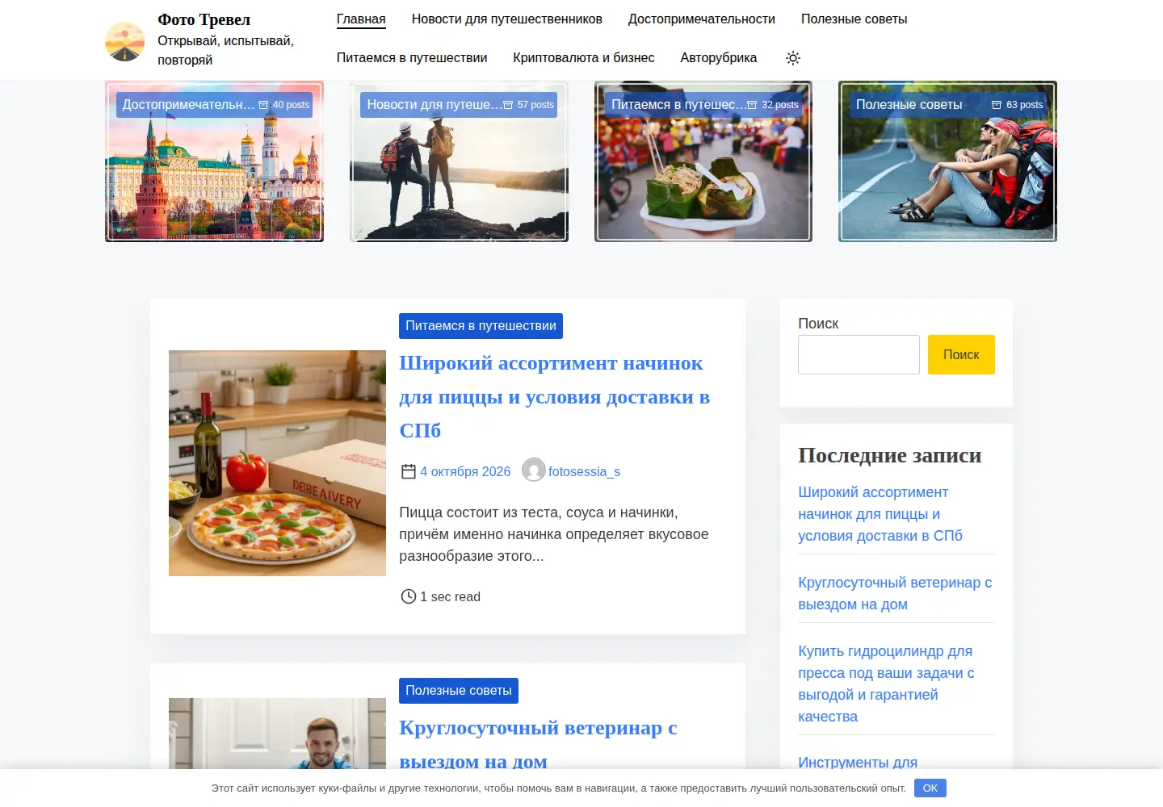1163x807 pixels.
Task: Click the blue Полезные советы tag on second post
Action: [459, 691]
